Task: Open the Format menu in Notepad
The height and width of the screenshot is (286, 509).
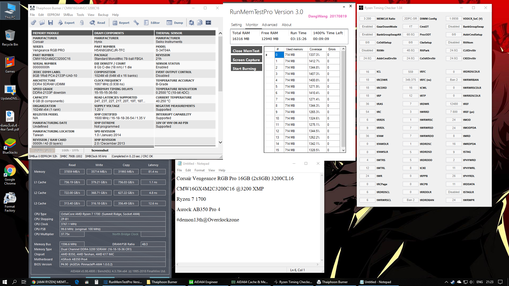Action: click(199, 170)
